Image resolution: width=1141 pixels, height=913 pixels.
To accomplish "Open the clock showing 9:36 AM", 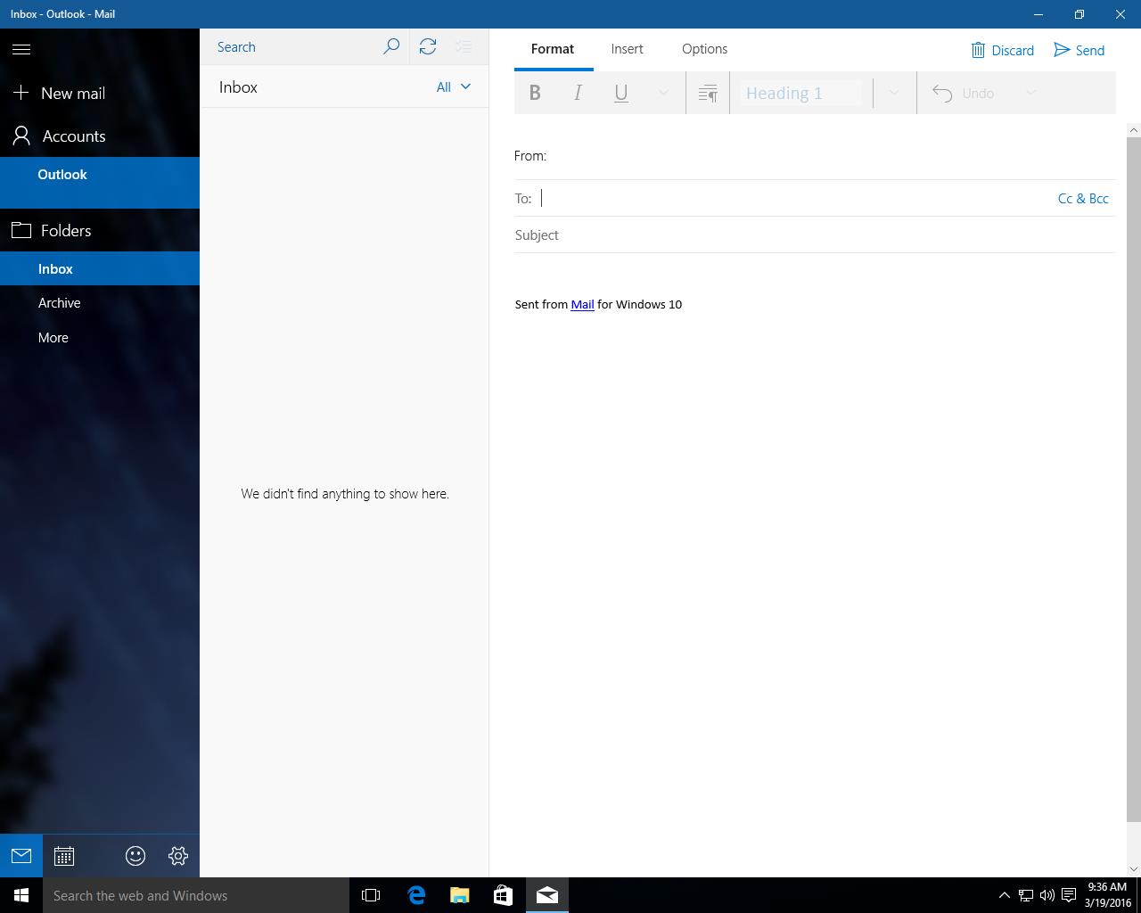I will 1107,895.
